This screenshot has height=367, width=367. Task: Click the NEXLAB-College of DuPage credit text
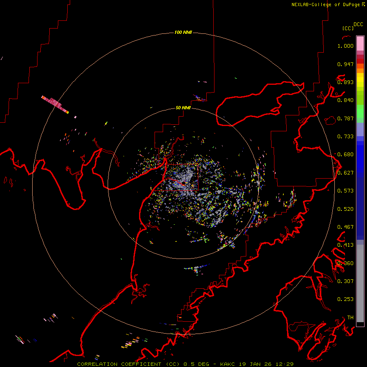pos(328,4)
